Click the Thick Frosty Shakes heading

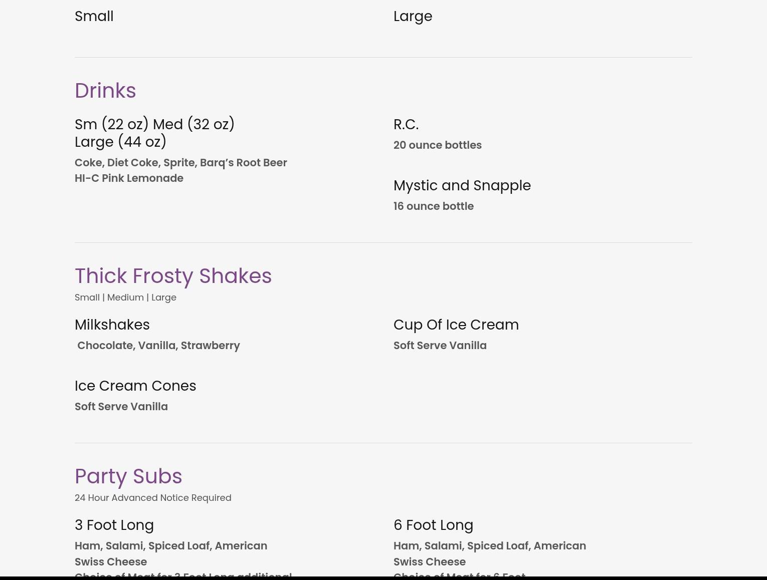pyautogui.click(x=173, y=276)
